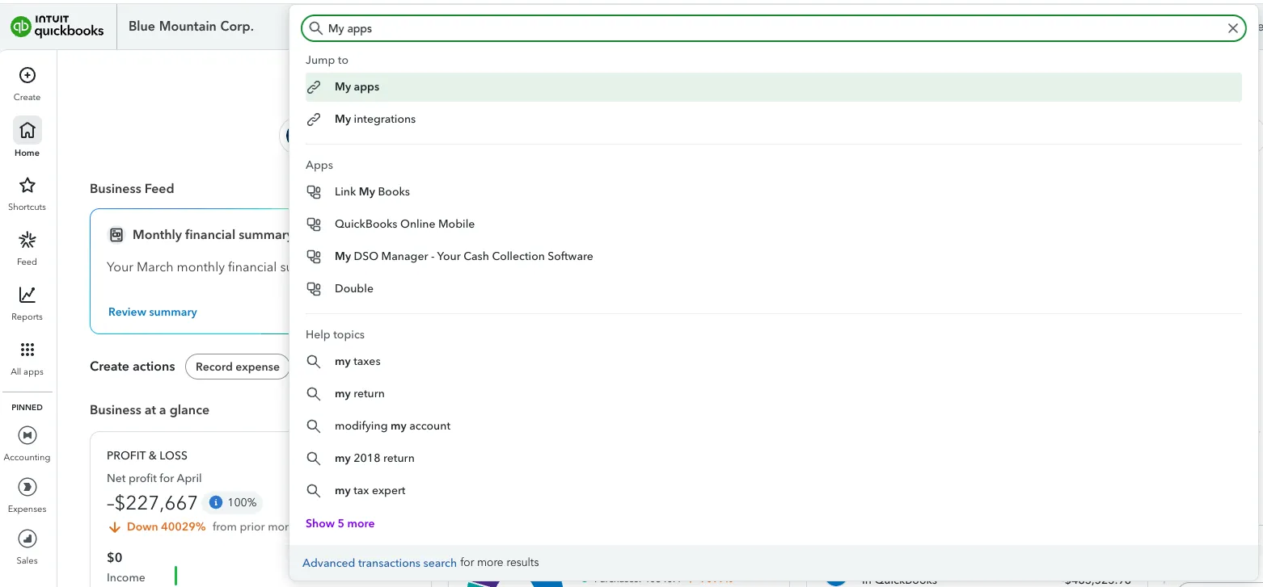Open Advanced transactions search link
The image size is (1263, 587).
pos(379,563)
